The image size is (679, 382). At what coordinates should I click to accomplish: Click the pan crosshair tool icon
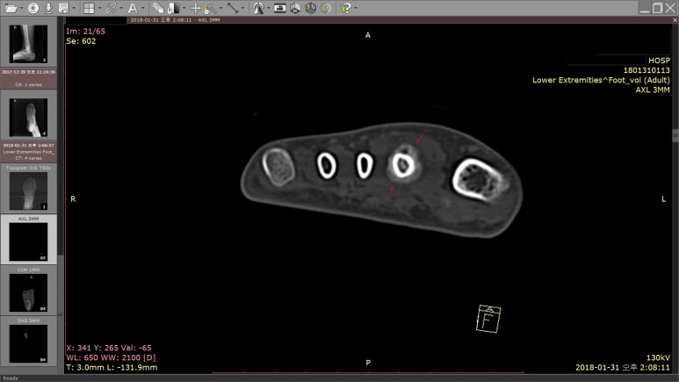click(x=196, y=8)
